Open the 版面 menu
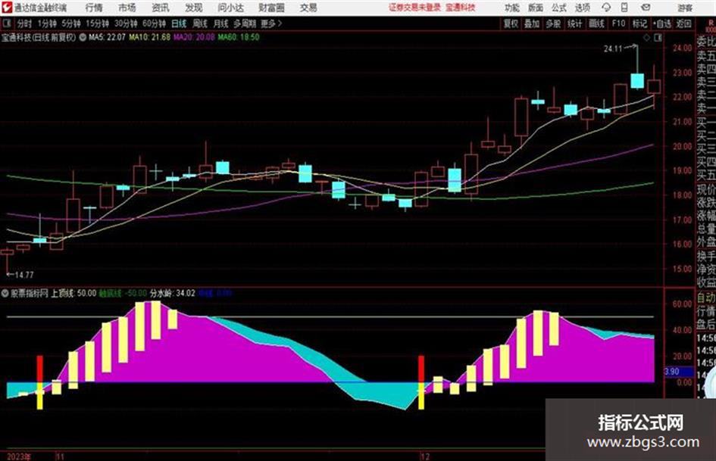716x461 pixels. coord(536,8)
